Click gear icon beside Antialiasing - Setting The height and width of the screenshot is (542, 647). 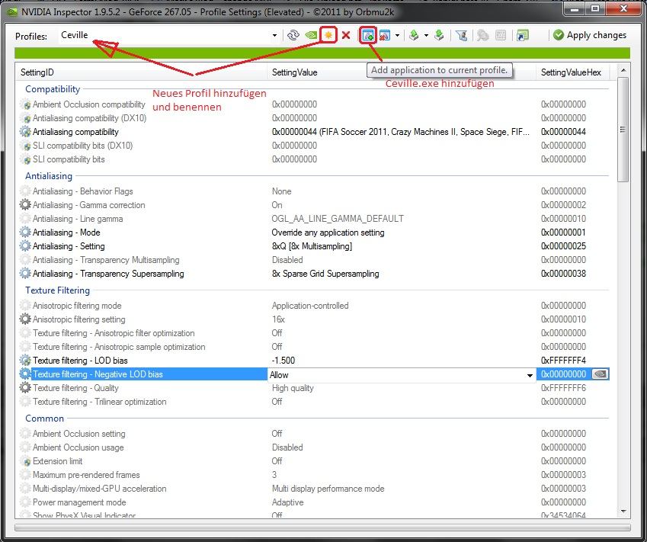(x=25, y=246)
